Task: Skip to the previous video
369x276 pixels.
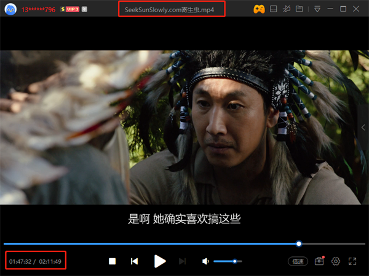Action: 134,261
